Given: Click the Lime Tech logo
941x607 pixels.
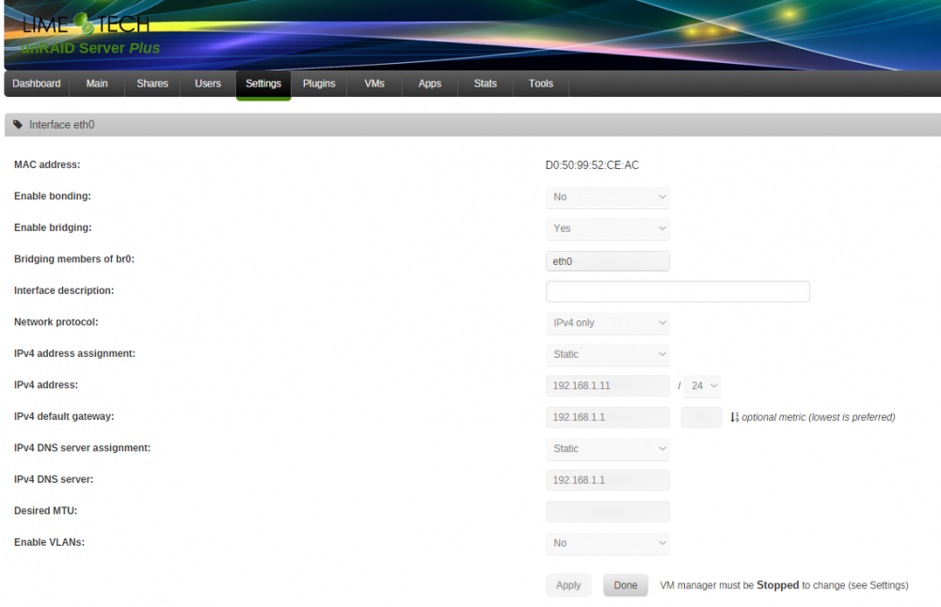Looking at the screenshot, I should pos(86,24).
